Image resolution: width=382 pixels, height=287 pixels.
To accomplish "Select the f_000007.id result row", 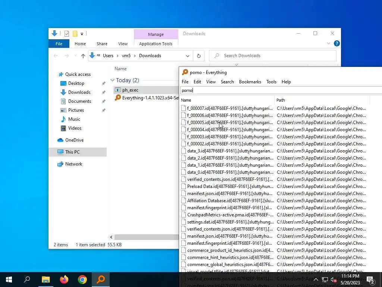I will pyautogui.click(x=275, y=108).
